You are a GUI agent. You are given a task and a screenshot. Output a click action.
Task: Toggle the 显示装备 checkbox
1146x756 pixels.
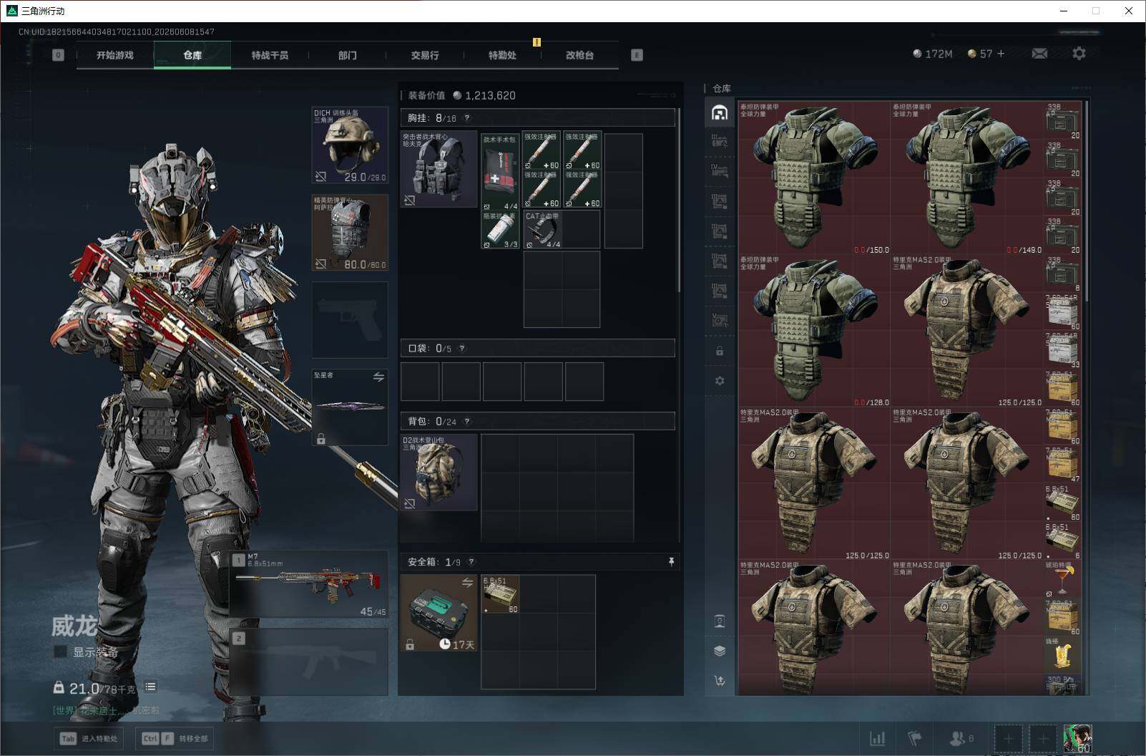tap(61, 651)
